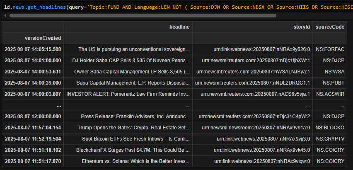This screenshot has width=353, height=170.
Task: Select timestamp 2025-08-07 14:00:39.000
Action: click(x=33, y=83)
